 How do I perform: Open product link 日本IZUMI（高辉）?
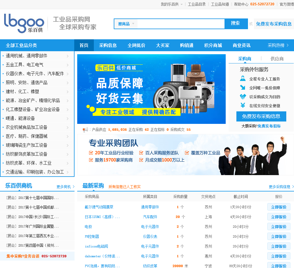pos(102,217)
